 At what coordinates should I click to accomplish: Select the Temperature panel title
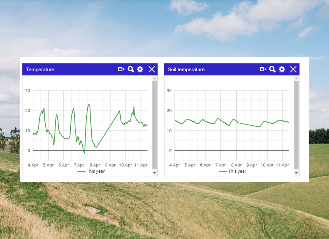pyautogui.click(x=40, y=69)
